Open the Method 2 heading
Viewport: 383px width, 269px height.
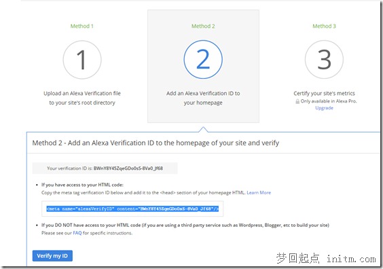click(203, 26)
